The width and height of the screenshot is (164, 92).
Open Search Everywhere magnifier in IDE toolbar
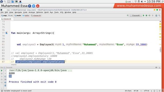[159, 15]
